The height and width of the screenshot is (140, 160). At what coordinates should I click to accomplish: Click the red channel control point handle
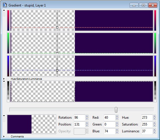(57, 27)
